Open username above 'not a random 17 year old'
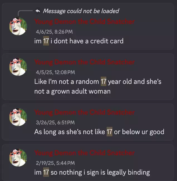This screenshot has height=181, width=177. point(84,62)
